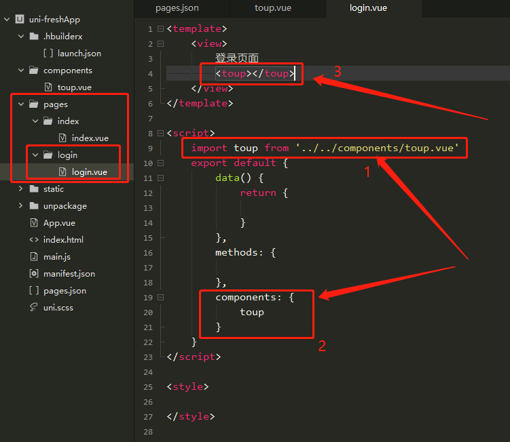
Task: Fold the view block at line 2
Action: coord(160,43)
